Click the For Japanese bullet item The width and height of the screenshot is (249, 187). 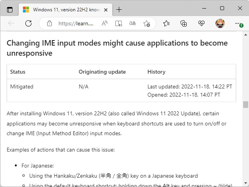(38, 166)
